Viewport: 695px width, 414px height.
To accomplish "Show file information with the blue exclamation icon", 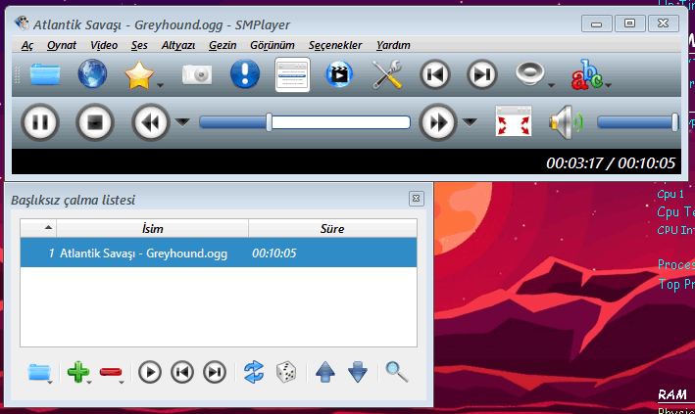I will coord(245,74).
